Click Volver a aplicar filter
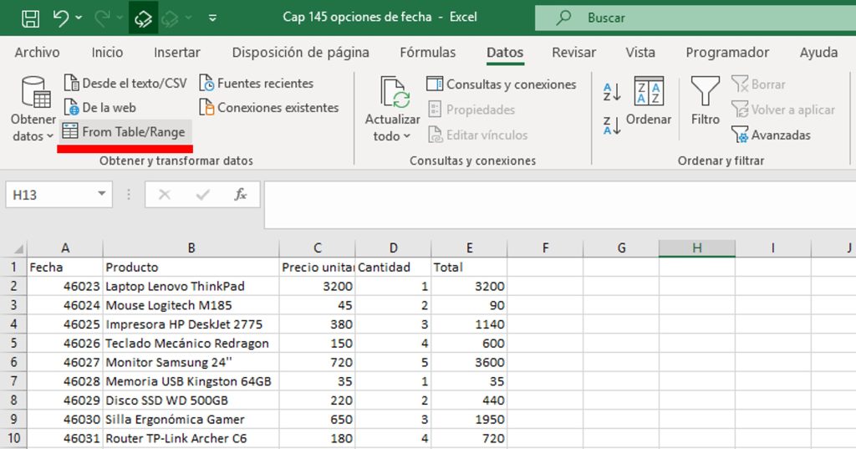Screen dimensions: 856x449 tap(782, 110)
